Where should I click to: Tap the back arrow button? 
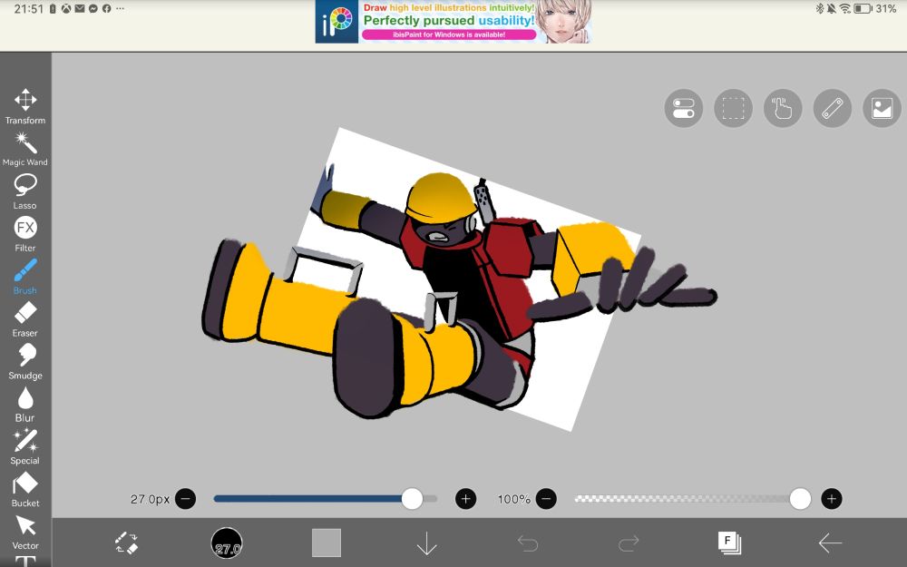click(830, 543)
